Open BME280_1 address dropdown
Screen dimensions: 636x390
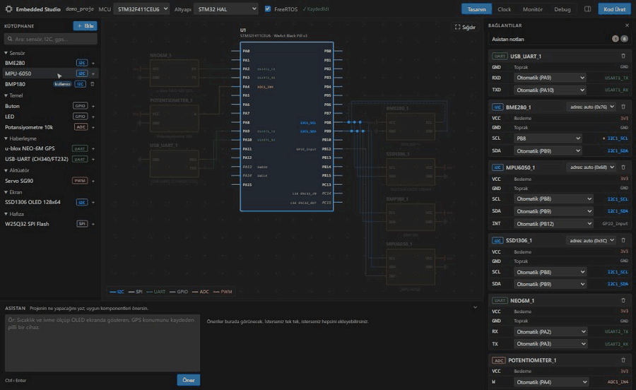coord(591,107)
